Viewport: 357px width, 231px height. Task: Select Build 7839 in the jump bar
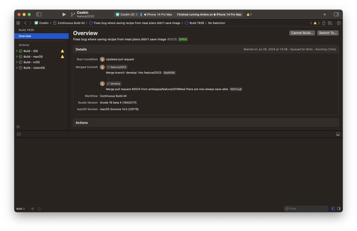[x=194, y=23]
